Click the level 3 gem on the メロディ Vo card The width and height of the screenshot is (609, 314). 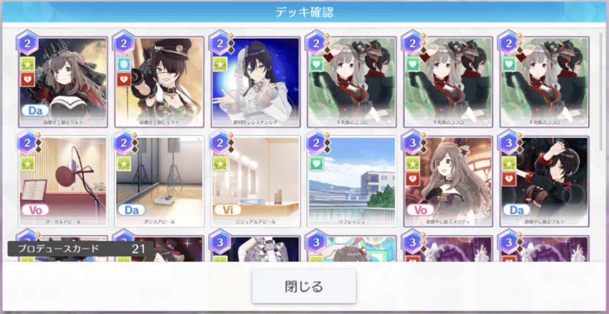(x=412, y=142)
